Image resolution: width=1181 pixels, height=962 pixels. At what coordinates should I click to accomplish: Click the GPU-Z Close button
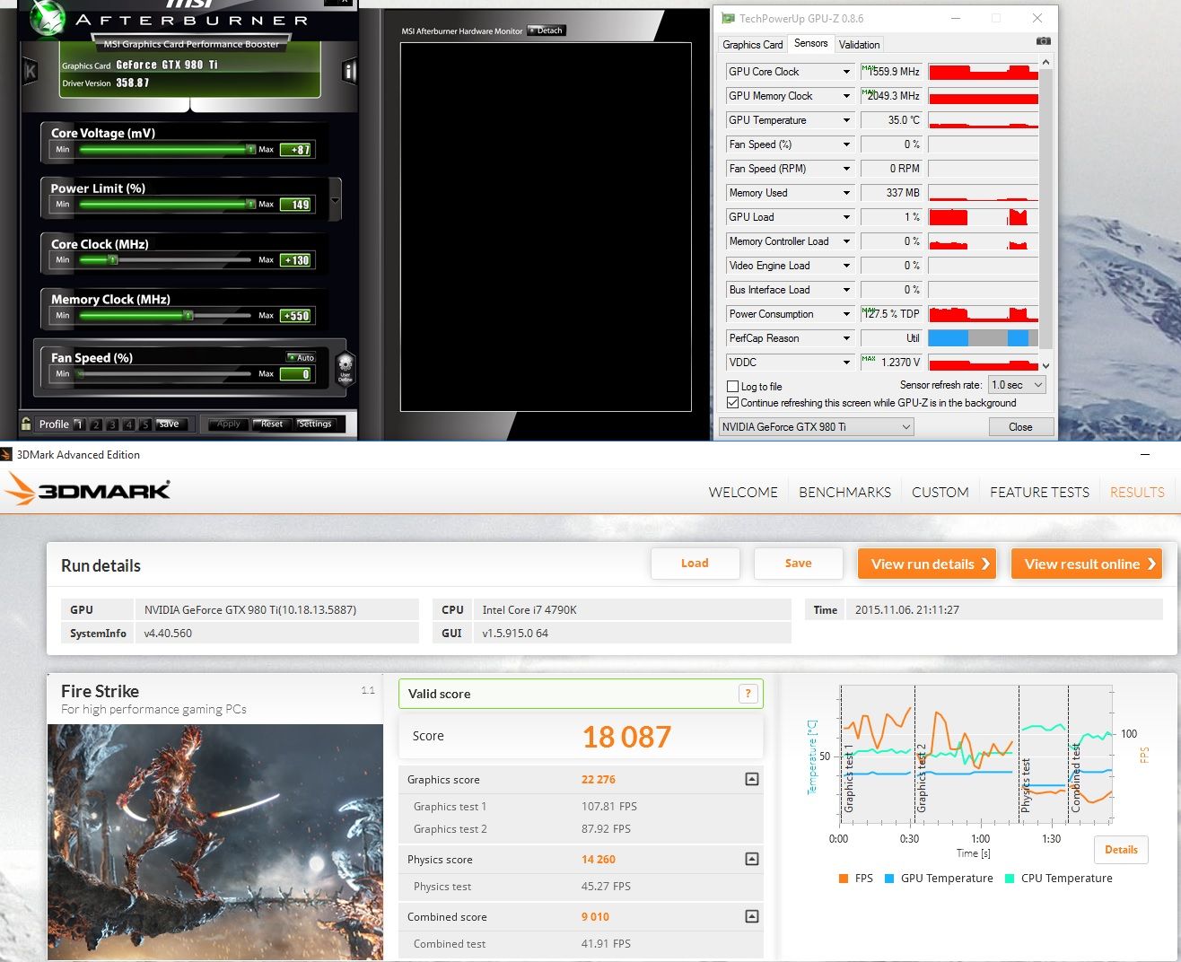(x=1020, y=427)
